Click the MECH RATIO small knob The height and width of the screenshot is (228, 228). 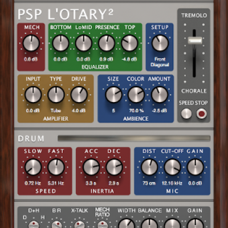(x=103, y=225)
